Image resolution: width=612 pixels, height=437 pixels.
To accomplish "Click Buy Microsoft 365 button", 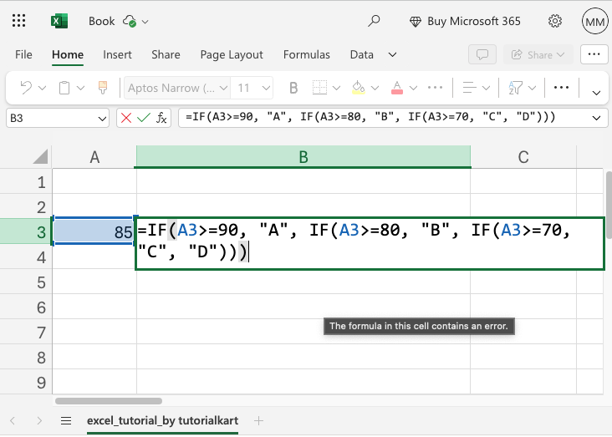I will click(x=465, y=21).
